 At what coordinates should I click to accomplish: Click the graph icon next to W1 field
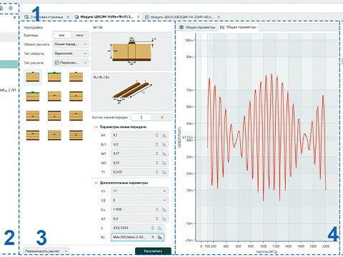164,153
